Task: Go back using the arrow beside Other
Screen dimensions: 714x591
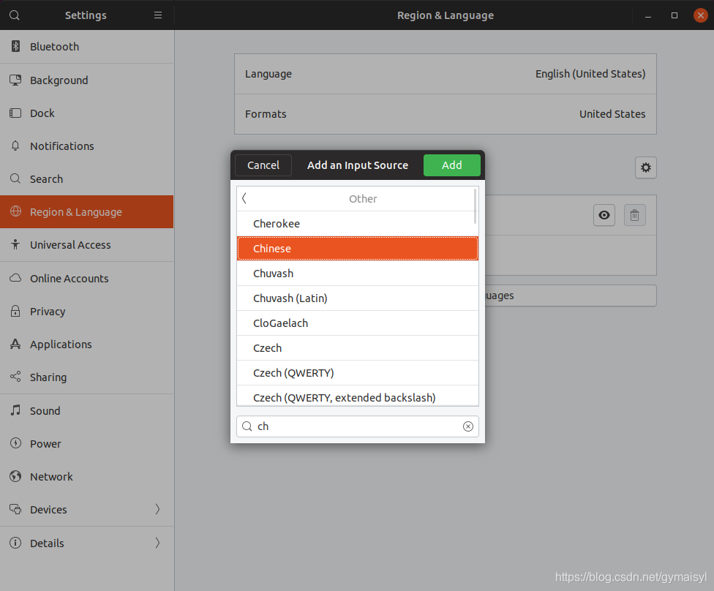Action: [244, 198]
